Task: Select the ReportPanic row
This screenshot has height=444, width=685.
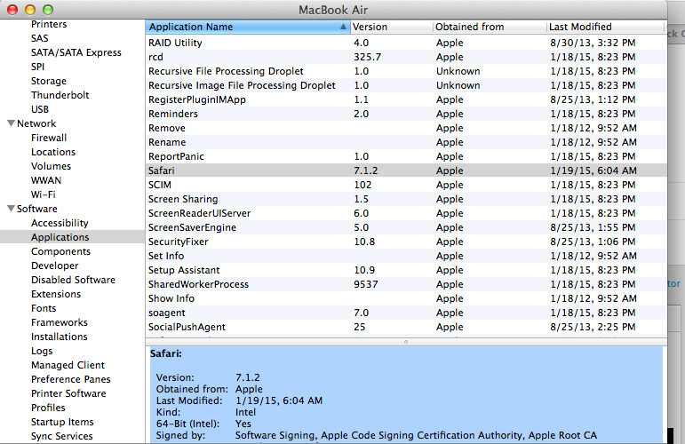Action: (x=406, y=156)
